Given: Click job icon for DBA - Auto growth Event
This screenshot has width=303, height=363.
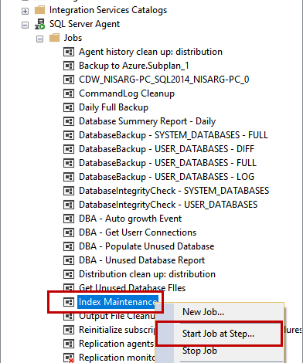Looking at the screenshot, I should [69, 219].
